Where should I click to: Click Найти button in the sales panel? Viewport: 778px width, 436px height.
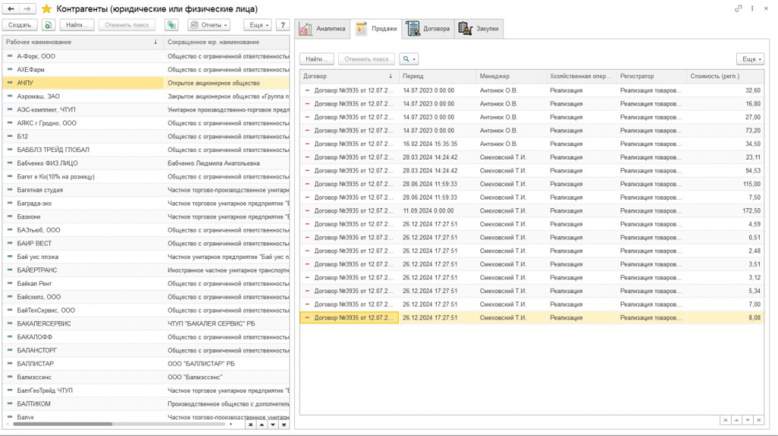(317, 58)
